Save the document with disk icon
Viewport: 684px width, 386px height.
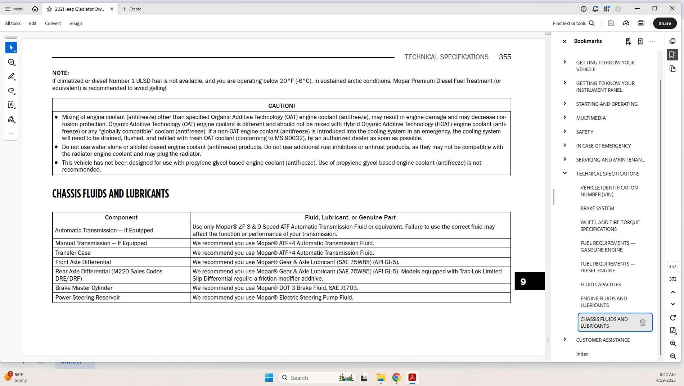611,23
